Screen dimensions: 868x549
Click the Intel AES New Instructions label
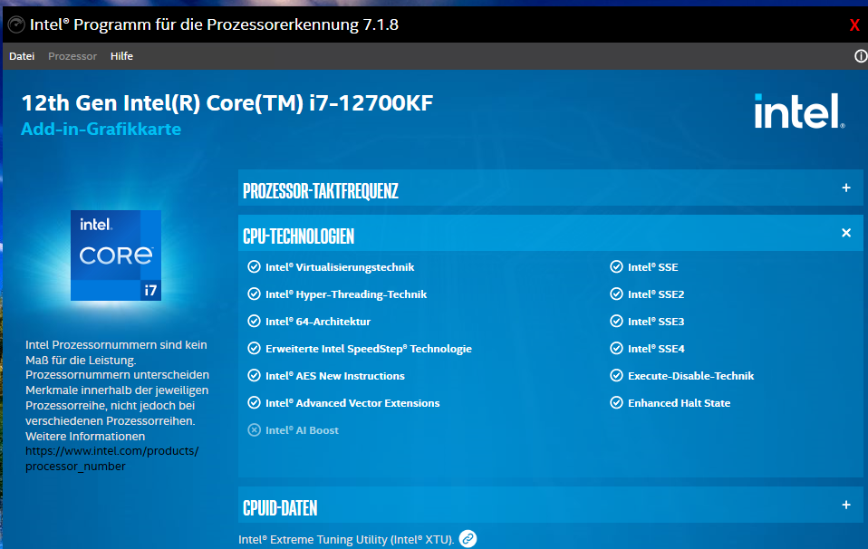pyautogui.click(x=335, y=376)
